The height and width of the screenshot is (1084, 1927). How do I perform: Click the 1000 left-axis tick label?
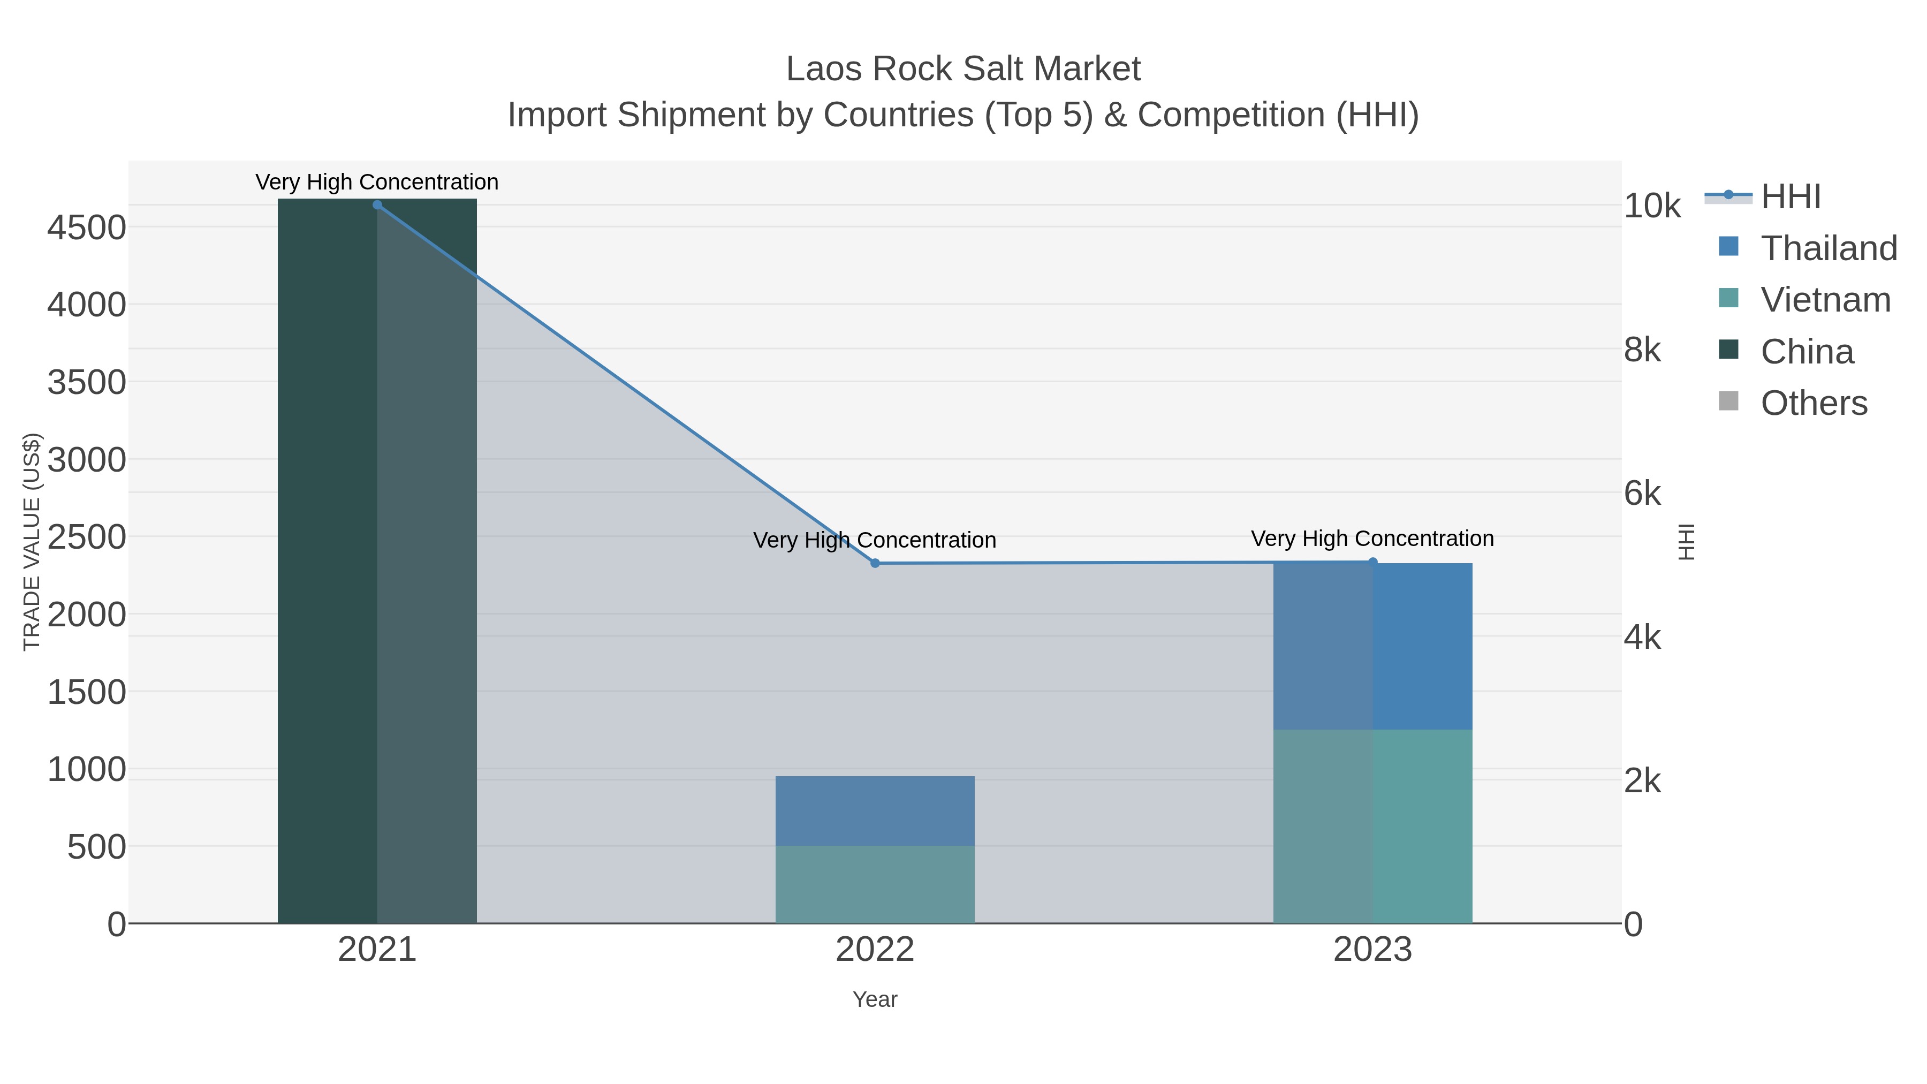click(x=87, y=769)
